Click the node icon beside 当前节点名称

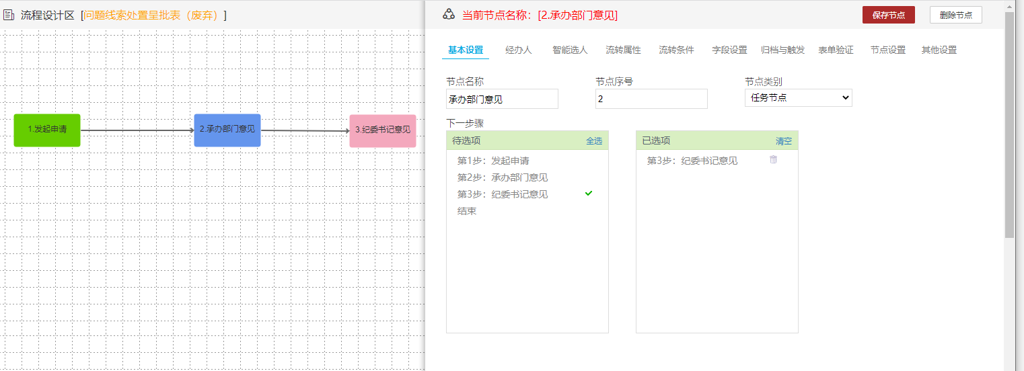[449, 15]
